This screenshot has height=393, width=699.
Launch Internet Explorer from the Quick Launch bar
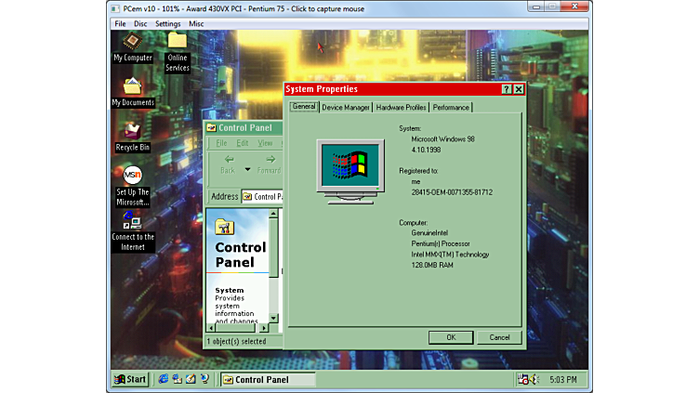pyautogui.click(x=165, y=379)
